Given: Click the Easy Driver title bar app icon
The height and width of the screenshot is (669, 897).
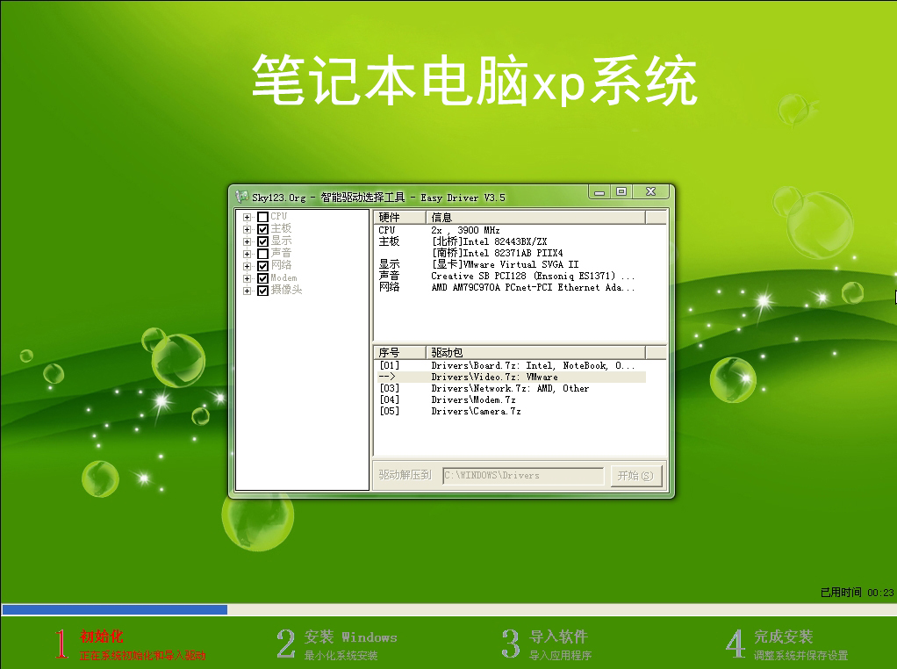Looking at the screenshot, I should point(241,197).
